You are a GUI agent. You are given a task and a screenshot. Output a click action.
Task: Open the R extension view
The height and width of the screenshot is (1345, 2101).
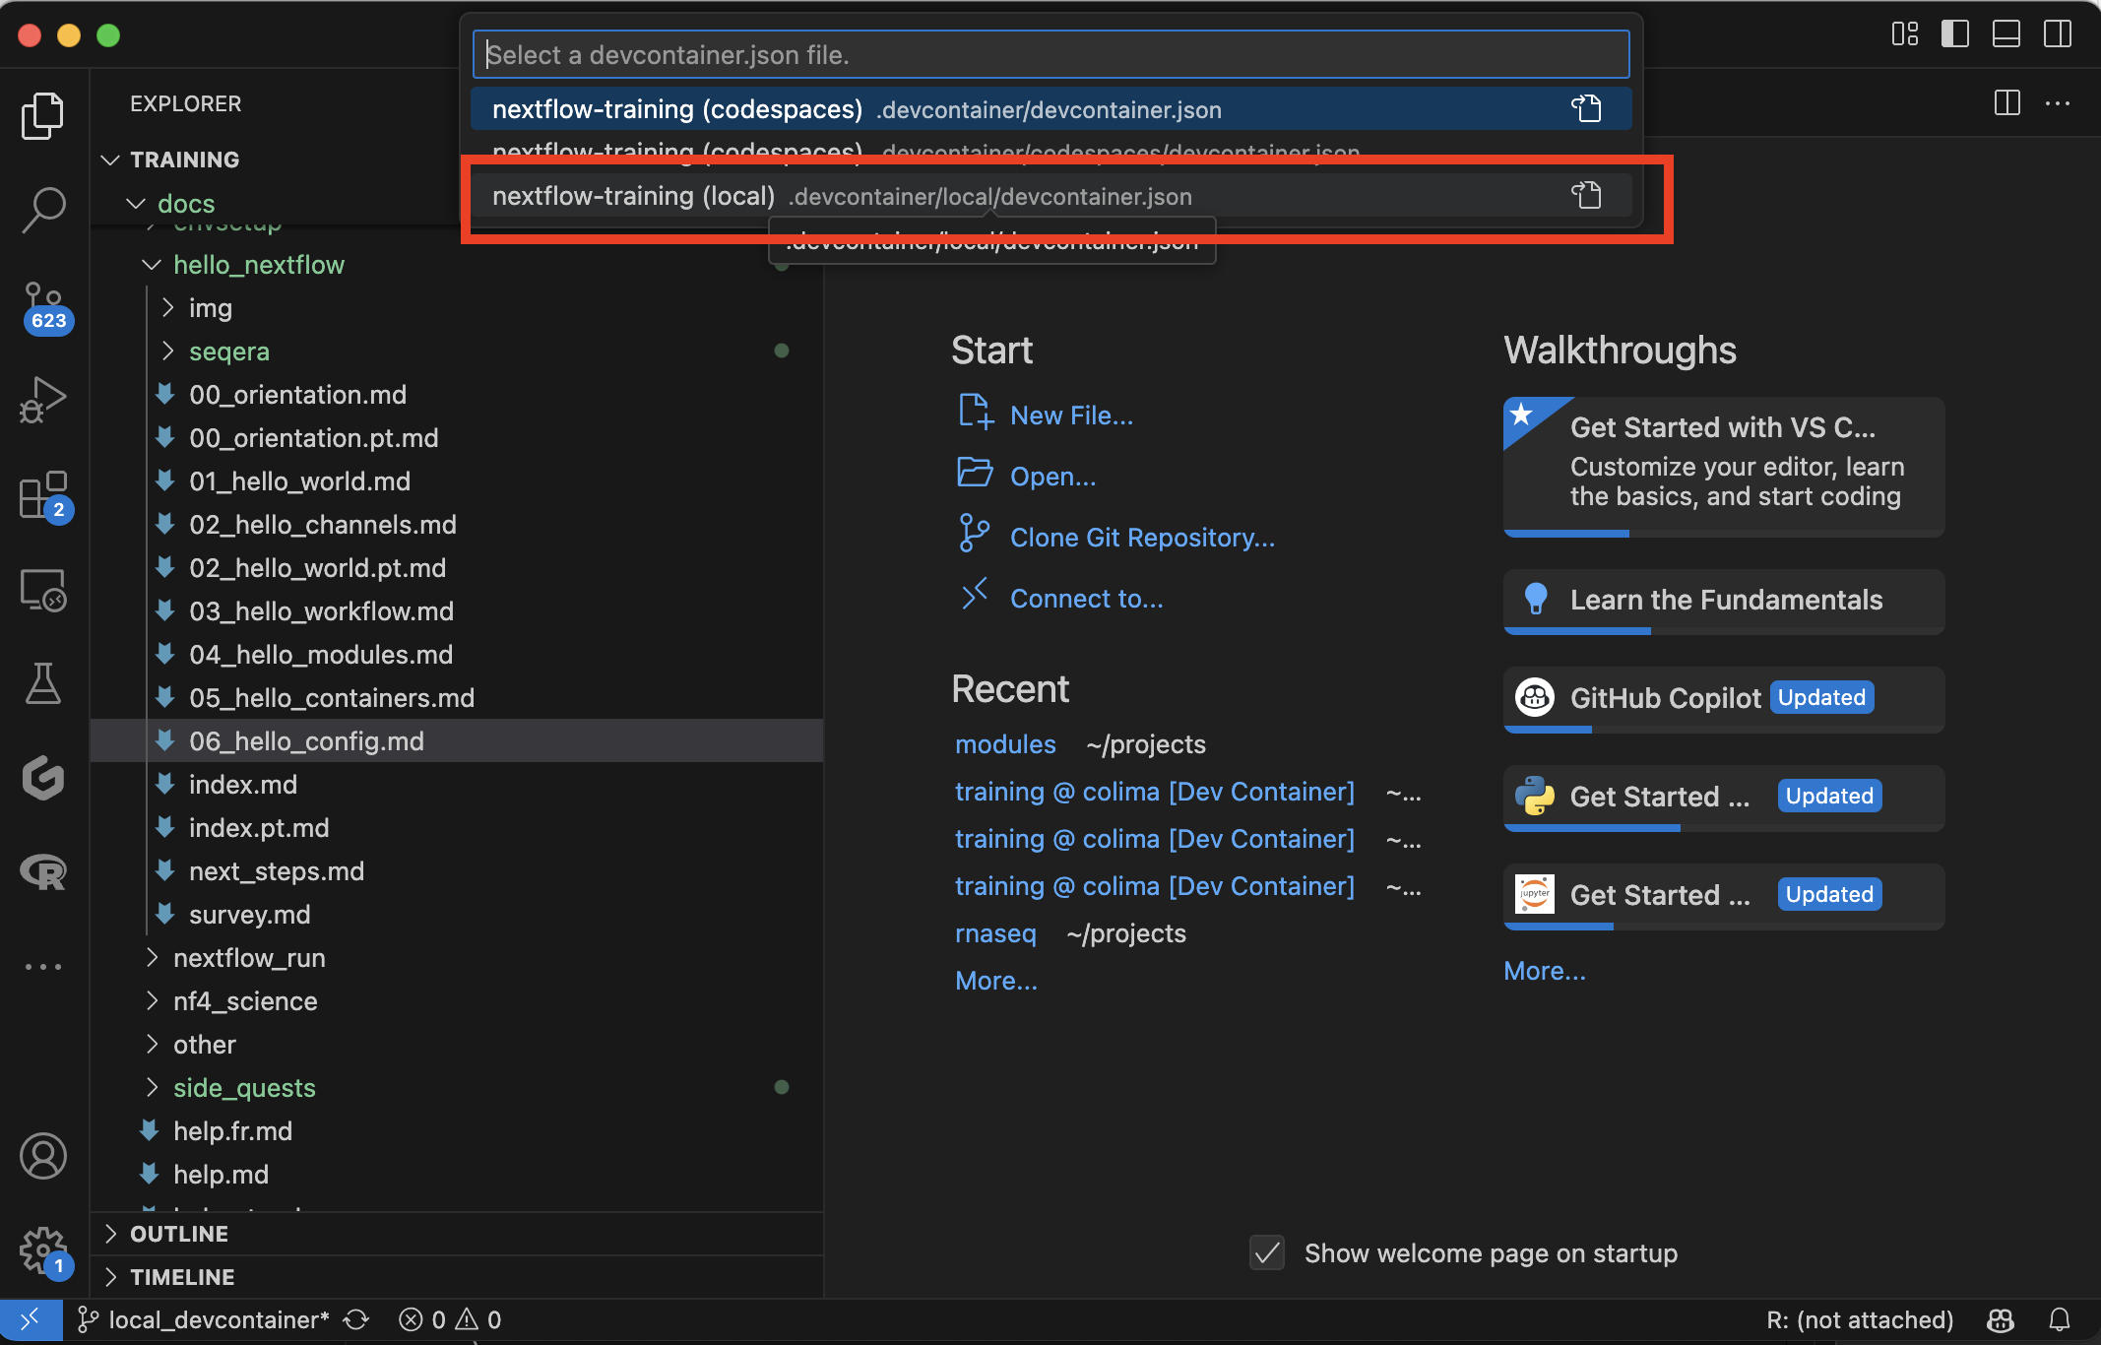click(x=43, y=871)
